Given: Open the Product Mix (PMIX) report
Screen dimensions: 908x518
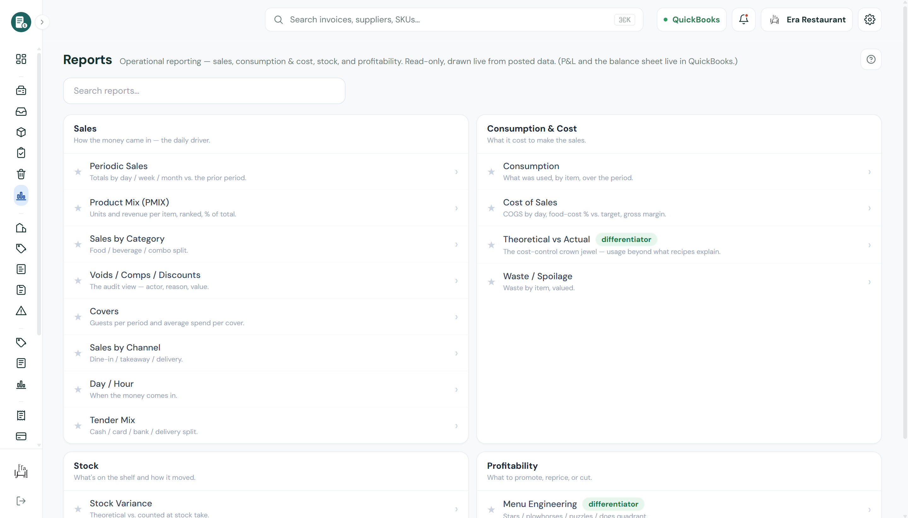Looking at the screenshot, I should [265, 208].
